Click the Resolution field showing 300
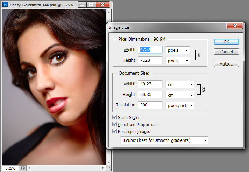 click(x=150, y=105)
